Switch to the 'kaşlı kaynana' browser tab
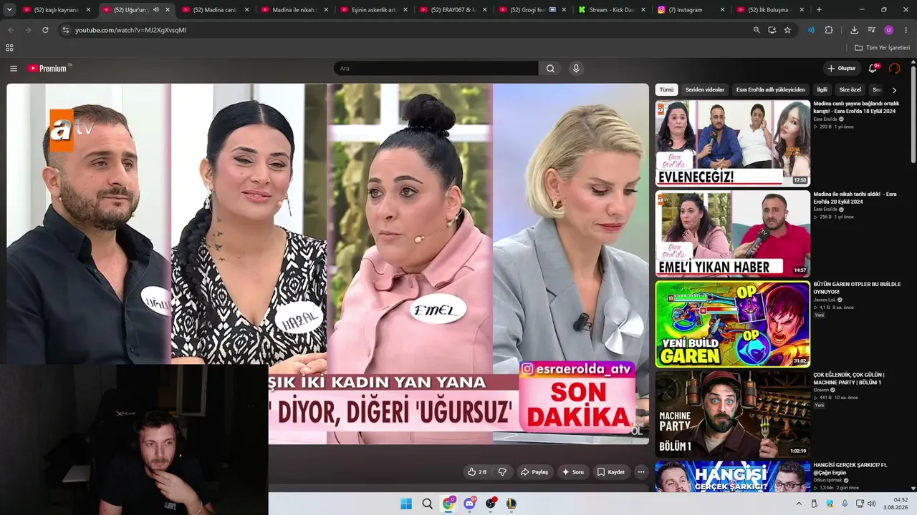 tap(57, 10)
